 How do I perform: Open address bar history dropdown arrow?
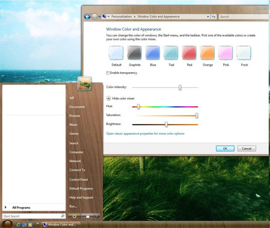coord(208,17)
